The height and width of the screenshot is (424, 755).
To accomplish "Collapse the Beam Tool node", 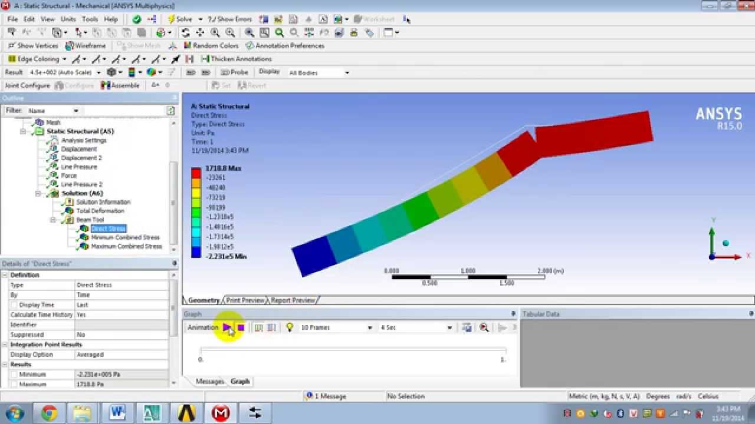I will 52,220.
